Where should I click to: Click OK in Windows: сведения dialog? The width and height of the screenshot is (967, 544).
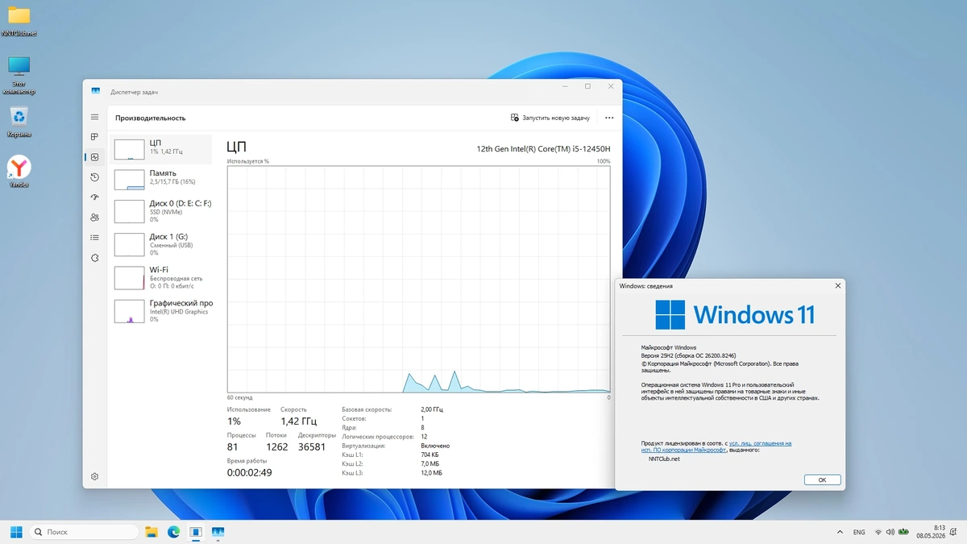(822, 480)
